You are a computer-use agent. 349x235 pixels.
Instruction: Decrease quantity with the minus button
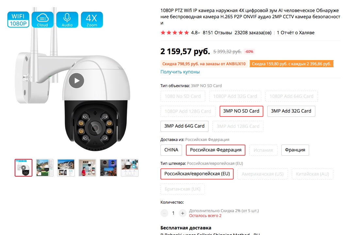(164, 213)
